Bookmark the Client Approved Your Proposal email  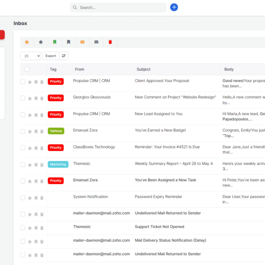tap(36, 82)
